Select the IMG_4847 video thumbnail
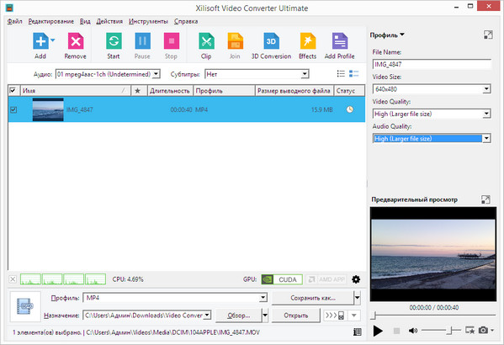 point(48,109)
